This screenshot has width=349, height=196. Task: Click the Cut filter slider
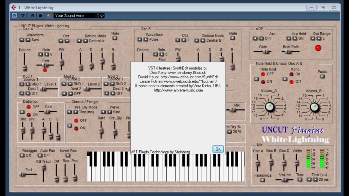pyautogui.click(x=56, y=173)
